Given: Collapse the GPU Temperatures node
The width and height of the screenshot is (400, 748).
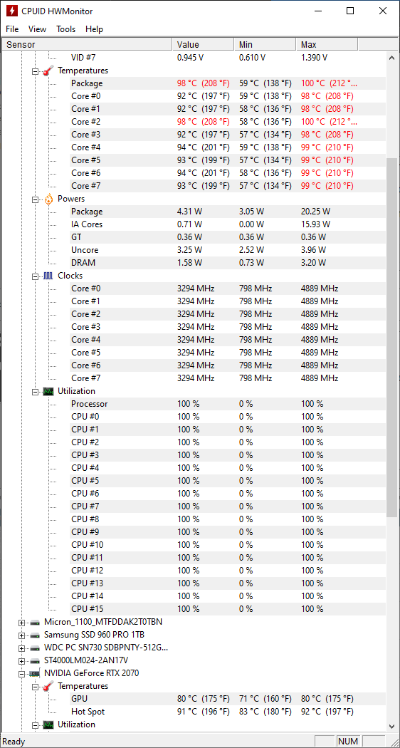Looking at the screenshot, I should click(x=35, y=687).
